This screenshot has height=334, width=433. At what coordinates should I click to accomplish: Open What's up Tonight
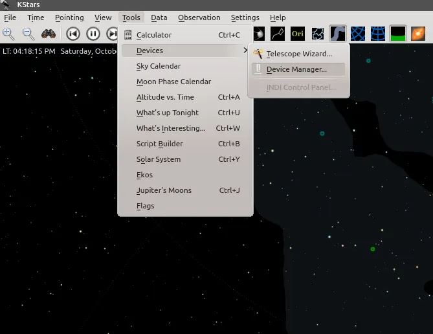pyautogui.click(x=185, y=113)
